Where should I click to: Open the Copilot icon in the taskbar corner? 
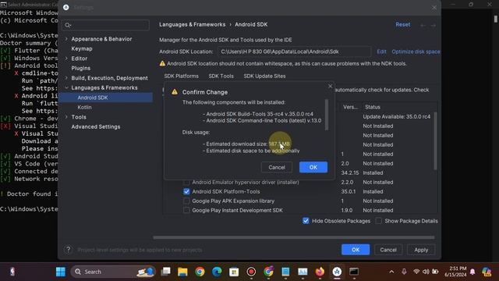487,272
